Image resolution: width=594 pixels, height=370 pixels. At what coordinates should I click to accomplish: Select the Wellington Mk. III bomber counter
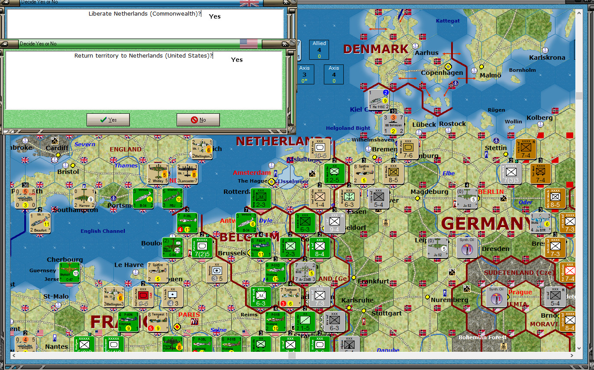(113, 297)
